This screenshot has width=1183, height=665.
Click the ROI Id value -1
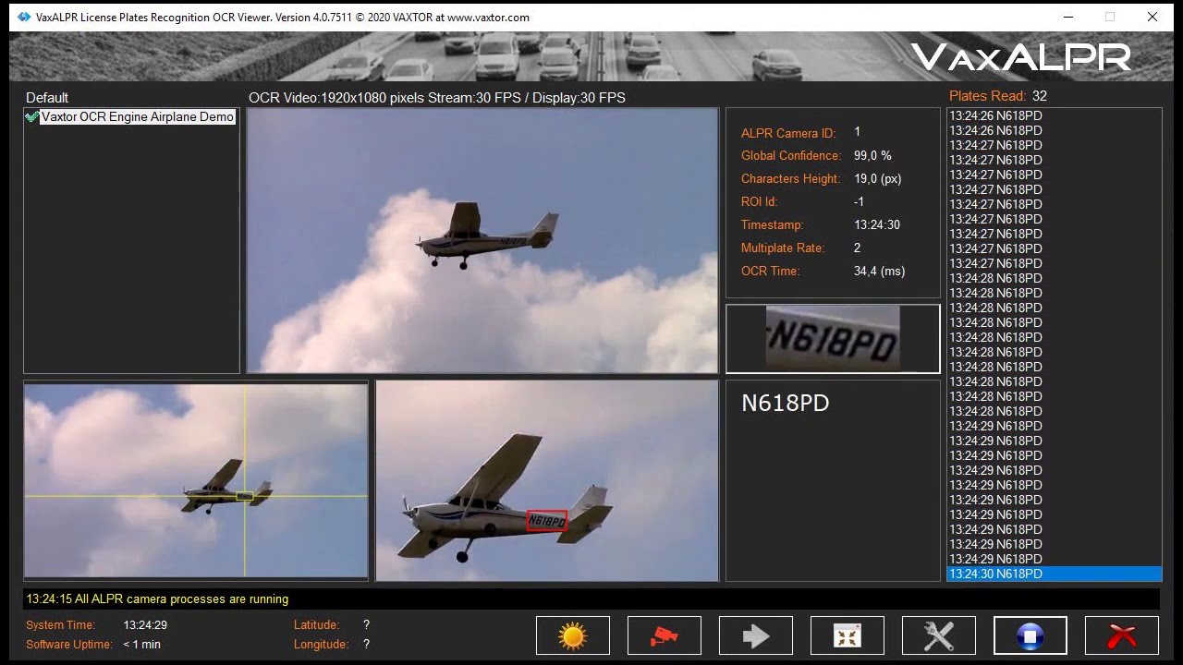(859, 201)
